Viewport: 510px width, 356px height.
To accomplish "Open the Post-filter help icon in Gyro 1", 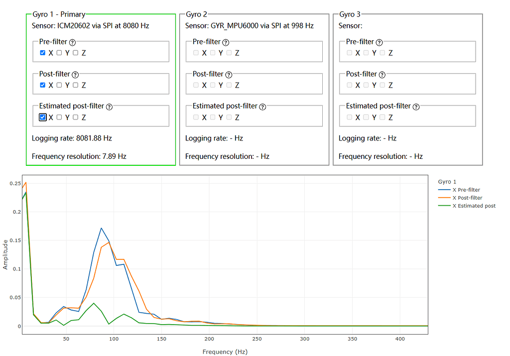I will click(x=76, y=74).
